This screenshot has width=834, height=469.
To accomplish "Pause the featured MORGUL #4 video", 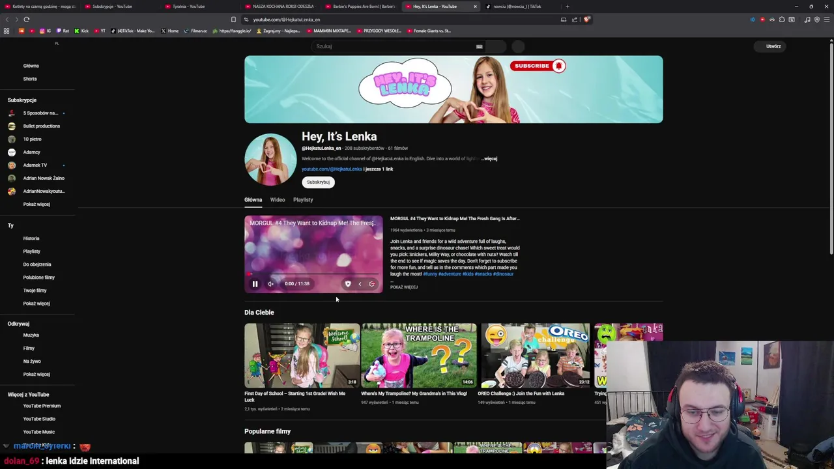I will [255, 284].
